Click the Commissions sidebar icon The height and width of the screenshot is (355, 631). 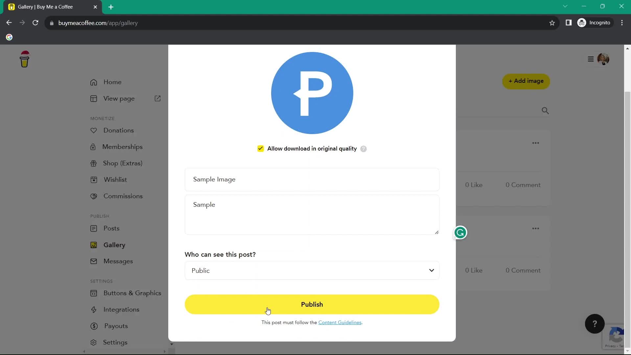point(94,196)
